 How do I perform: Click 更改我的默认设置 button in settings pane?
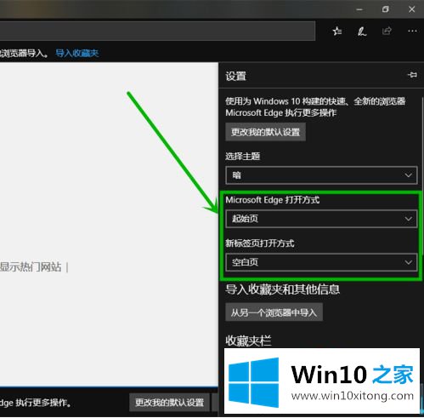pos(265,132)
